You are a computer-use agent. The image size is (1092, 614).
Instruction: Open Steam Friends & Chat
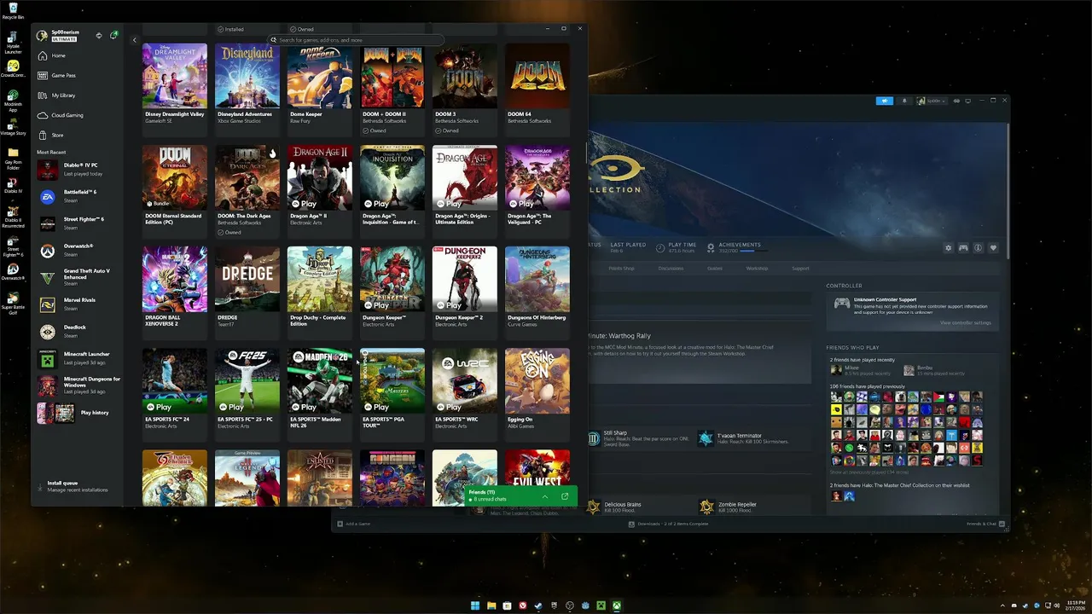tap(985, 524)
